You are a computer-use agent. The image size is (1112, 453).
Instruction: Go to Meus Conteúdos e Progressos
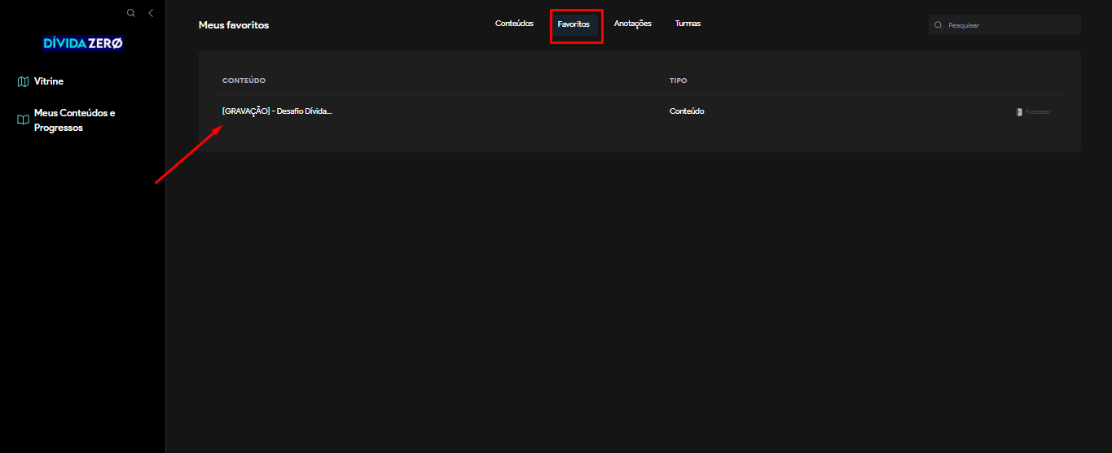point(74,120)
